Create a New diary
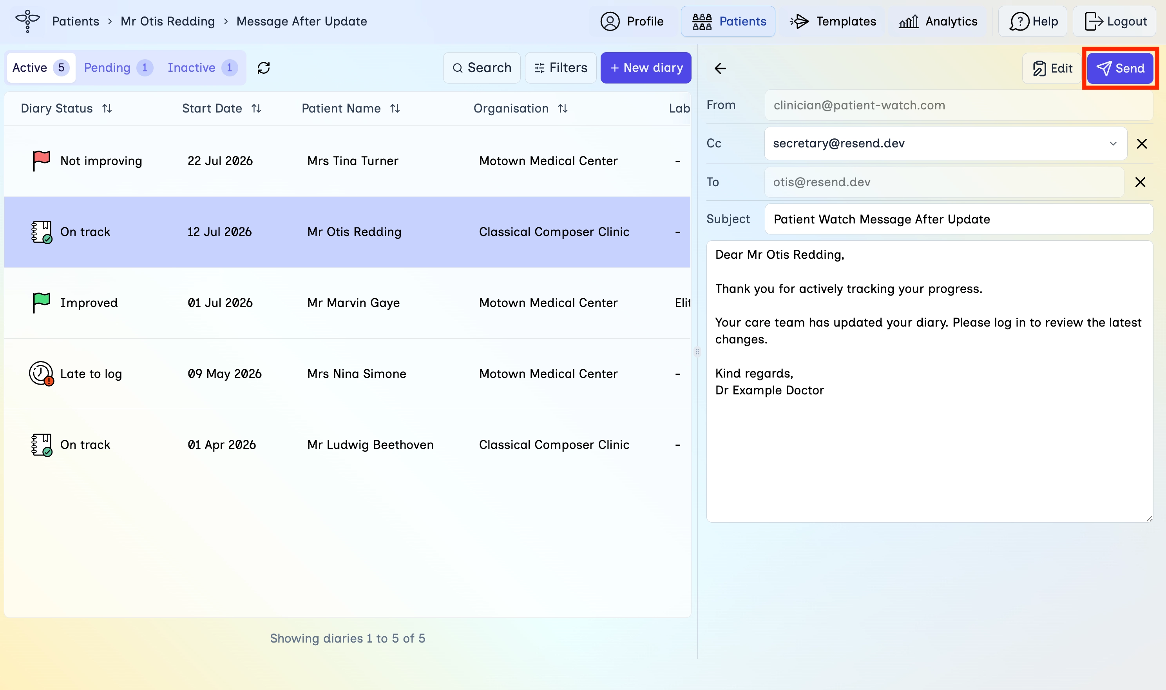 646,68
